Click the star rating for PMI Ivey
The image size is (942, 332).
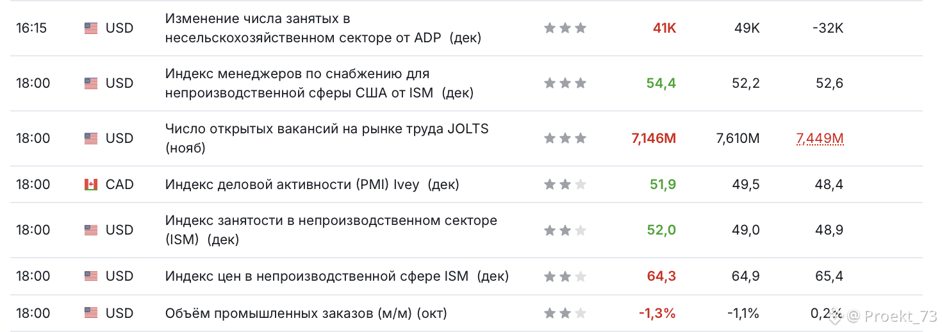[x=565, y=185]
